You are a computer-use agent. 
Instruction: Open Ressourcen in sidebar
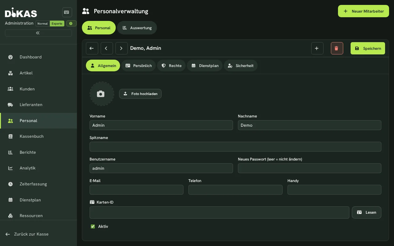coord(38,216)
